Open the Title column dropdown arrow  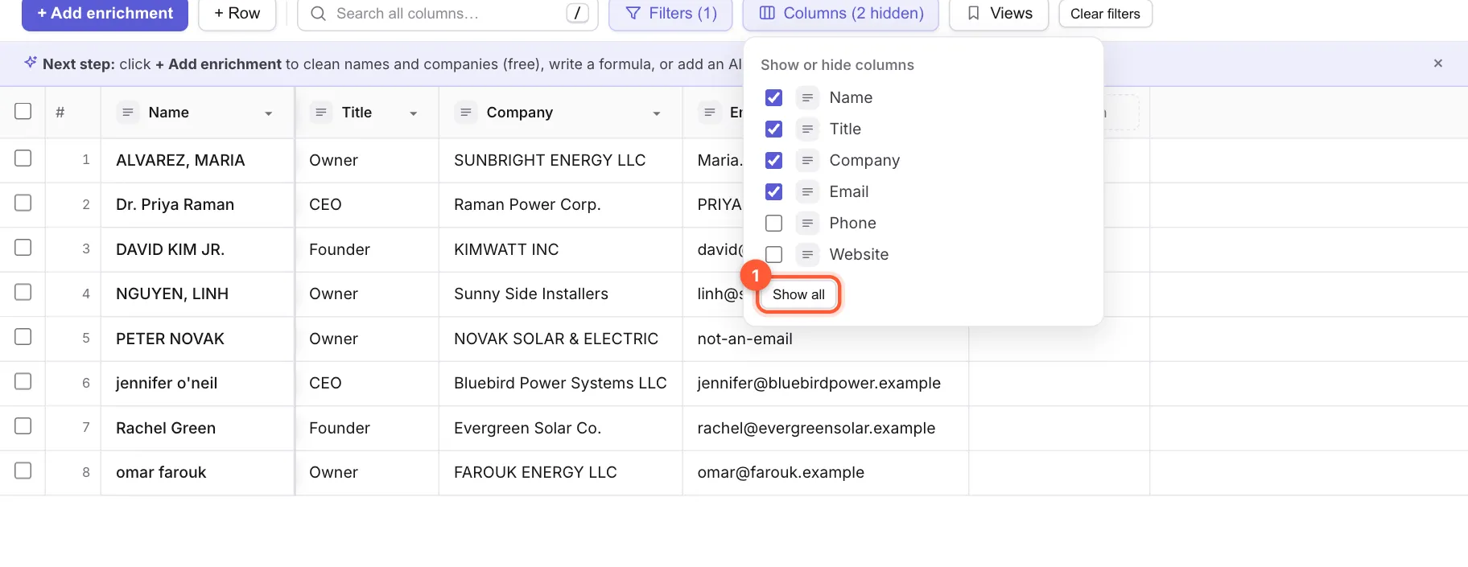click(x=414, y=113)
